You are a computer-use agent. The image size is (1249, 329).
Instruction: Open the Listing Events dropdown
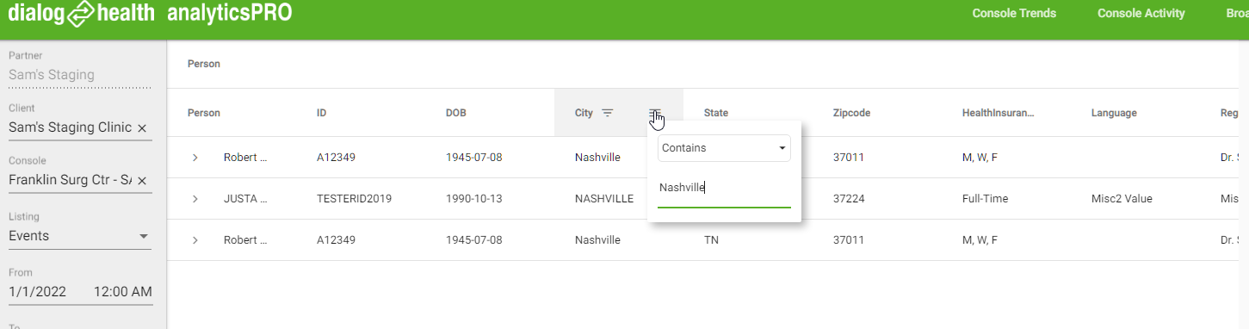pos(80,236)
